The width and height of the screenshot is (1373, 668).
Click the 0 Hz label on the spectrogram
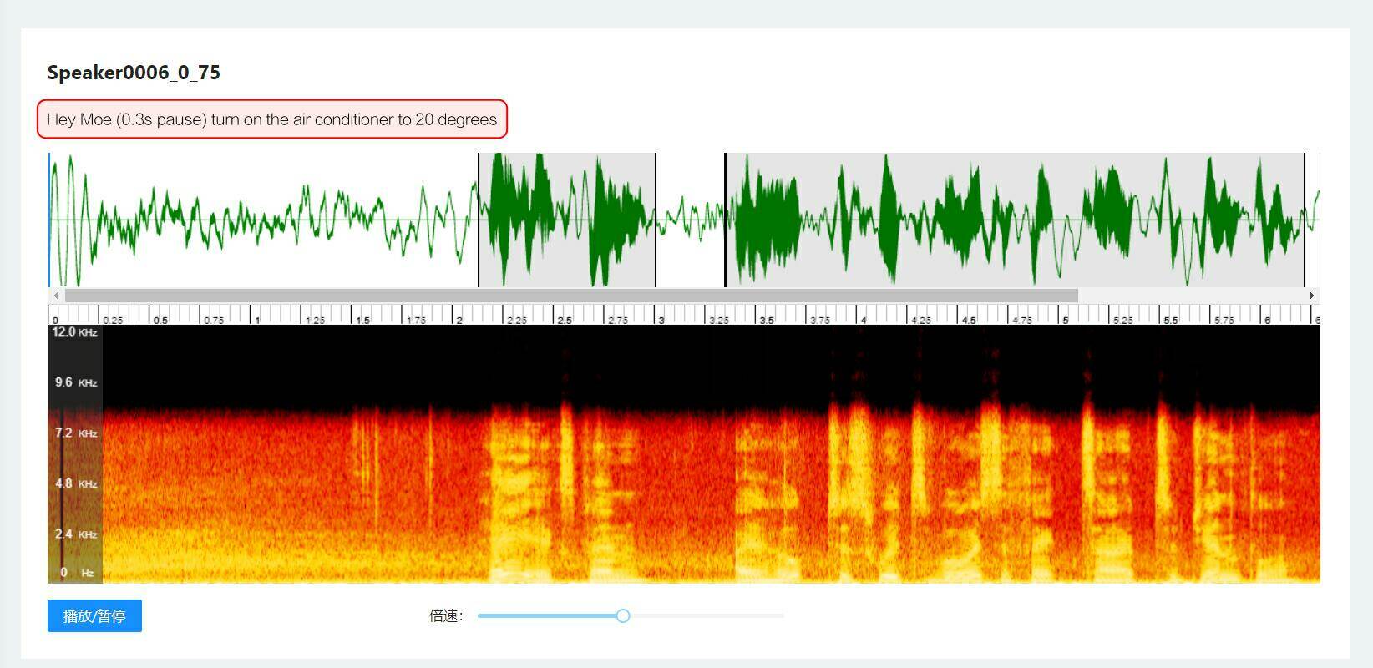point(75,573)
